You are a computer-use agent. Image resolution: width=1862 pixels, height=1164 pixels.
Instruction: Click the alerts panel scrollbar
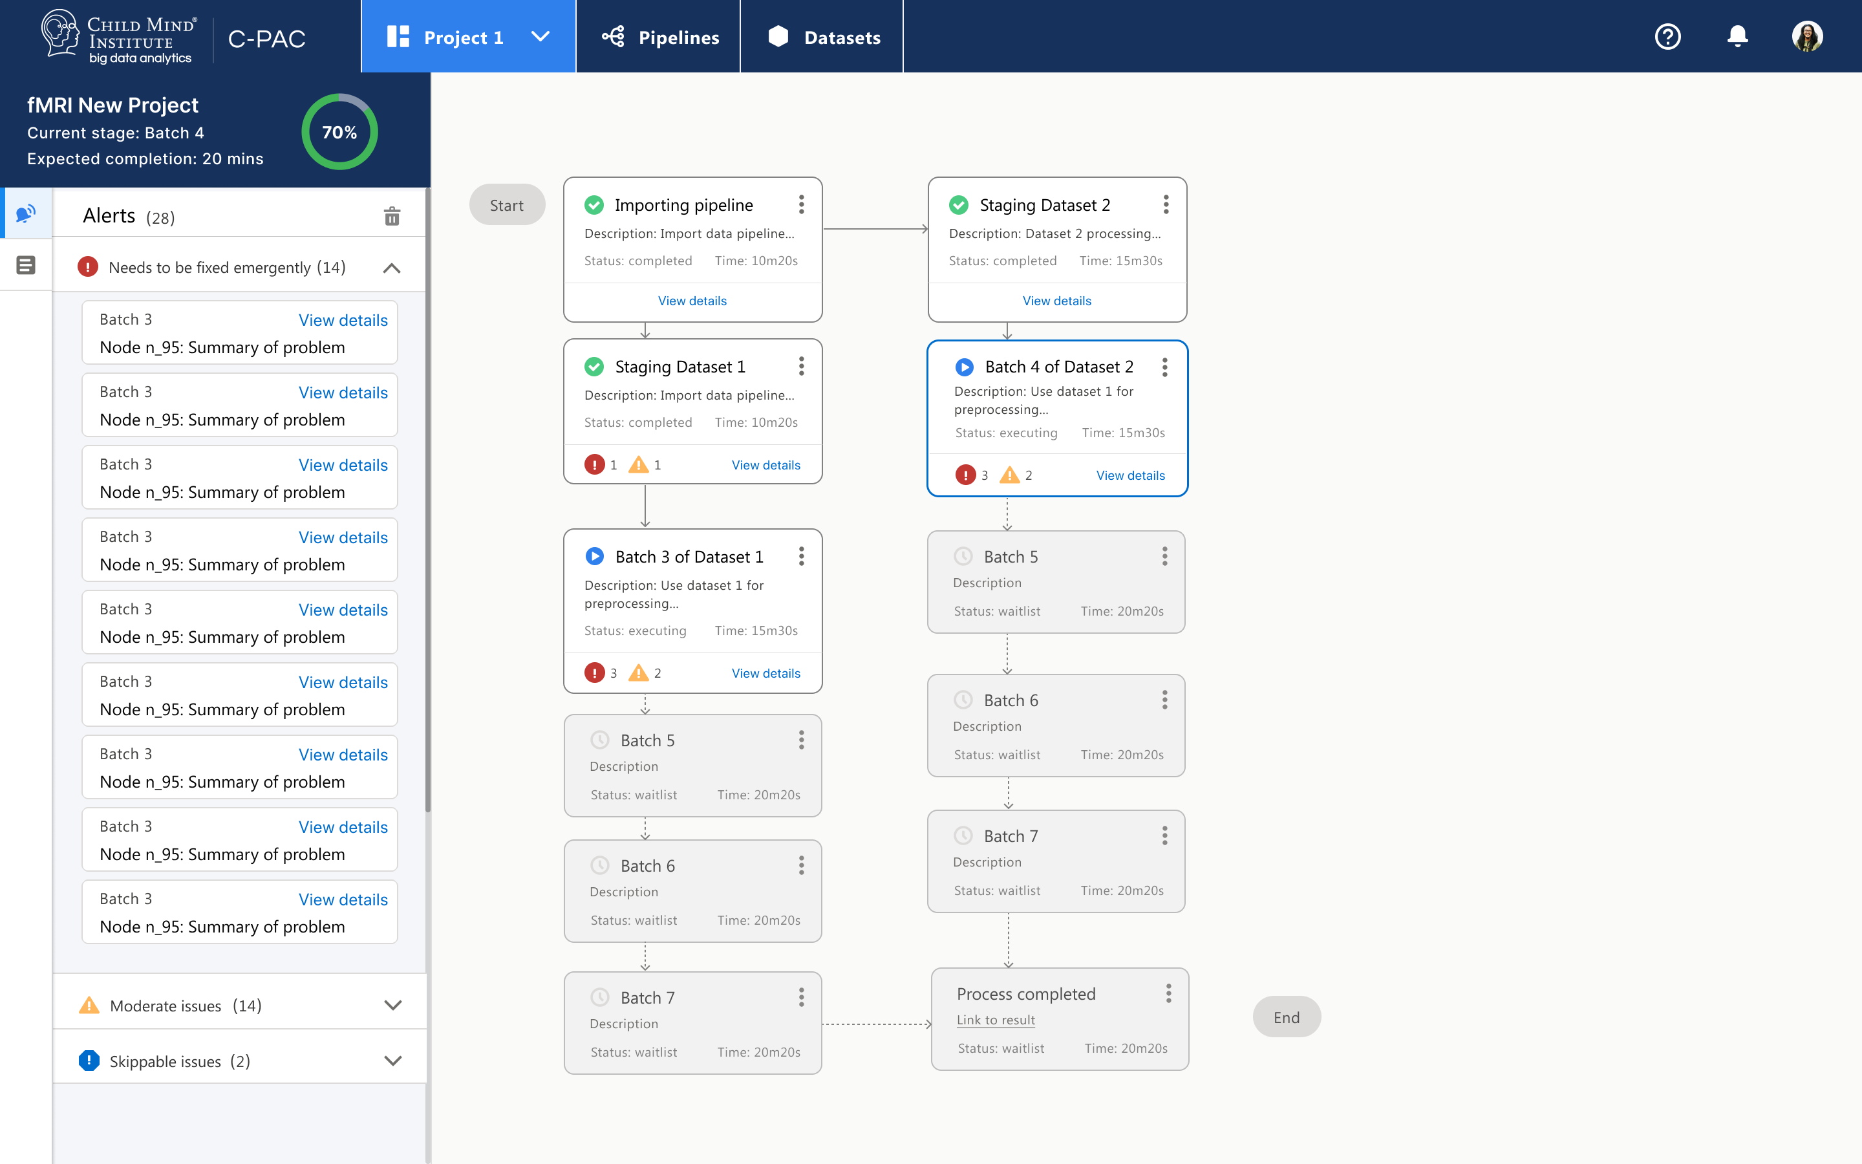(428, 501)
